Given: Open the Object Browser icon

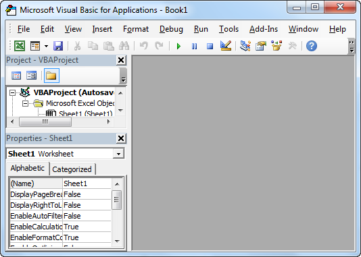Looking at the screenshot, I should click(276, 46).
